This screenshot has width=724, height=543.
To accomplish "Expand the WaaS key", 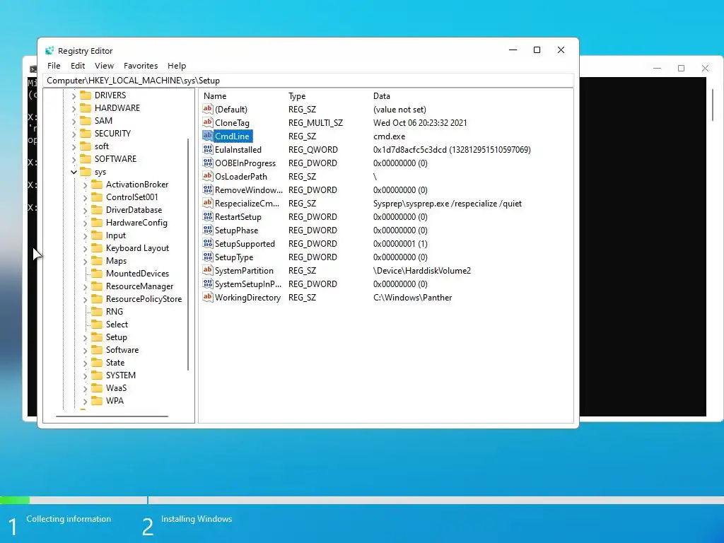I will (x=85, y=388).
